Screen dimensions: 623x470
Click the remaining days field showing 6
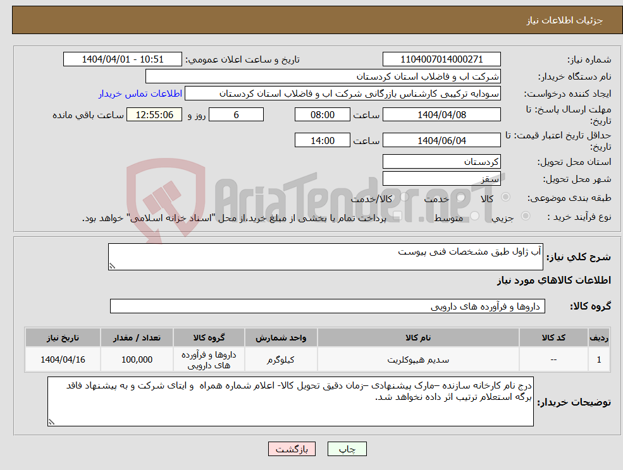[x=236, y=115]
